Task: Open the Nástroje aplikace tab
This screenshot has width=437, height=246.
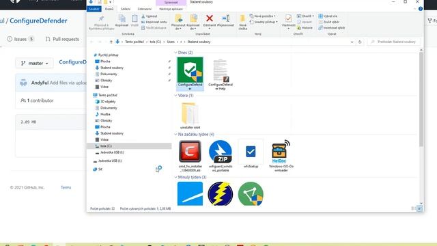Action: (x=171, y=9)
